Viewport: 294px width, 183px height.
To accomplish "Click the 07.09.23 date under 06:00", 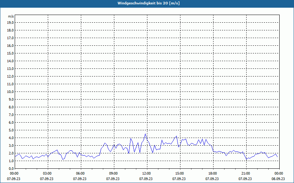I will coord(80,179).
